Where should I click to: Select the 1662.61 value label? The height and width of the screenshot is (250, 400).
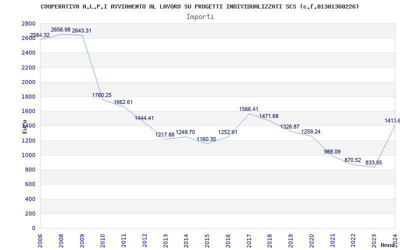[123, 102]
